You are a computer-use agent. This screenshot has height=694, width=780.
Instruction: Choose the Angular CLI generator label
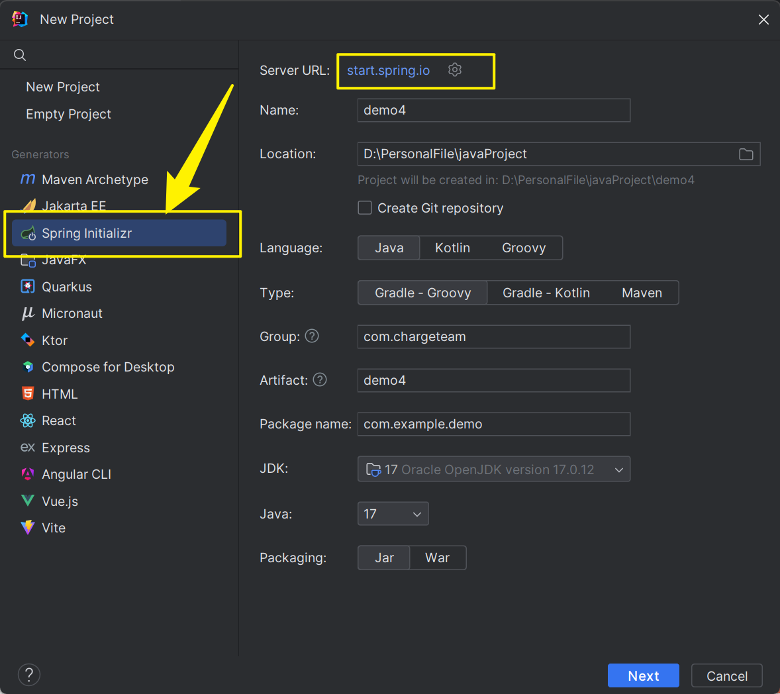point(77,474)
